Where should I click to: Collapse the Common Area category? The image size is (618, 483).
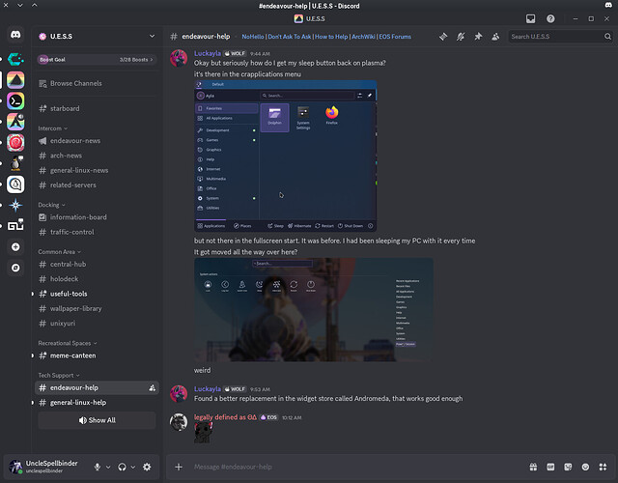[58, 251]
